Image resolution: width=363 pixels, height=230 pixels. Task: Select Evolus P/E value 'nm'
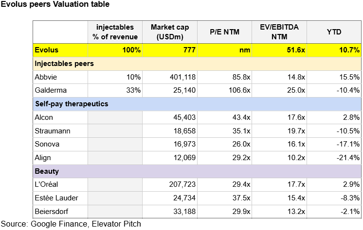click(245, 50)
